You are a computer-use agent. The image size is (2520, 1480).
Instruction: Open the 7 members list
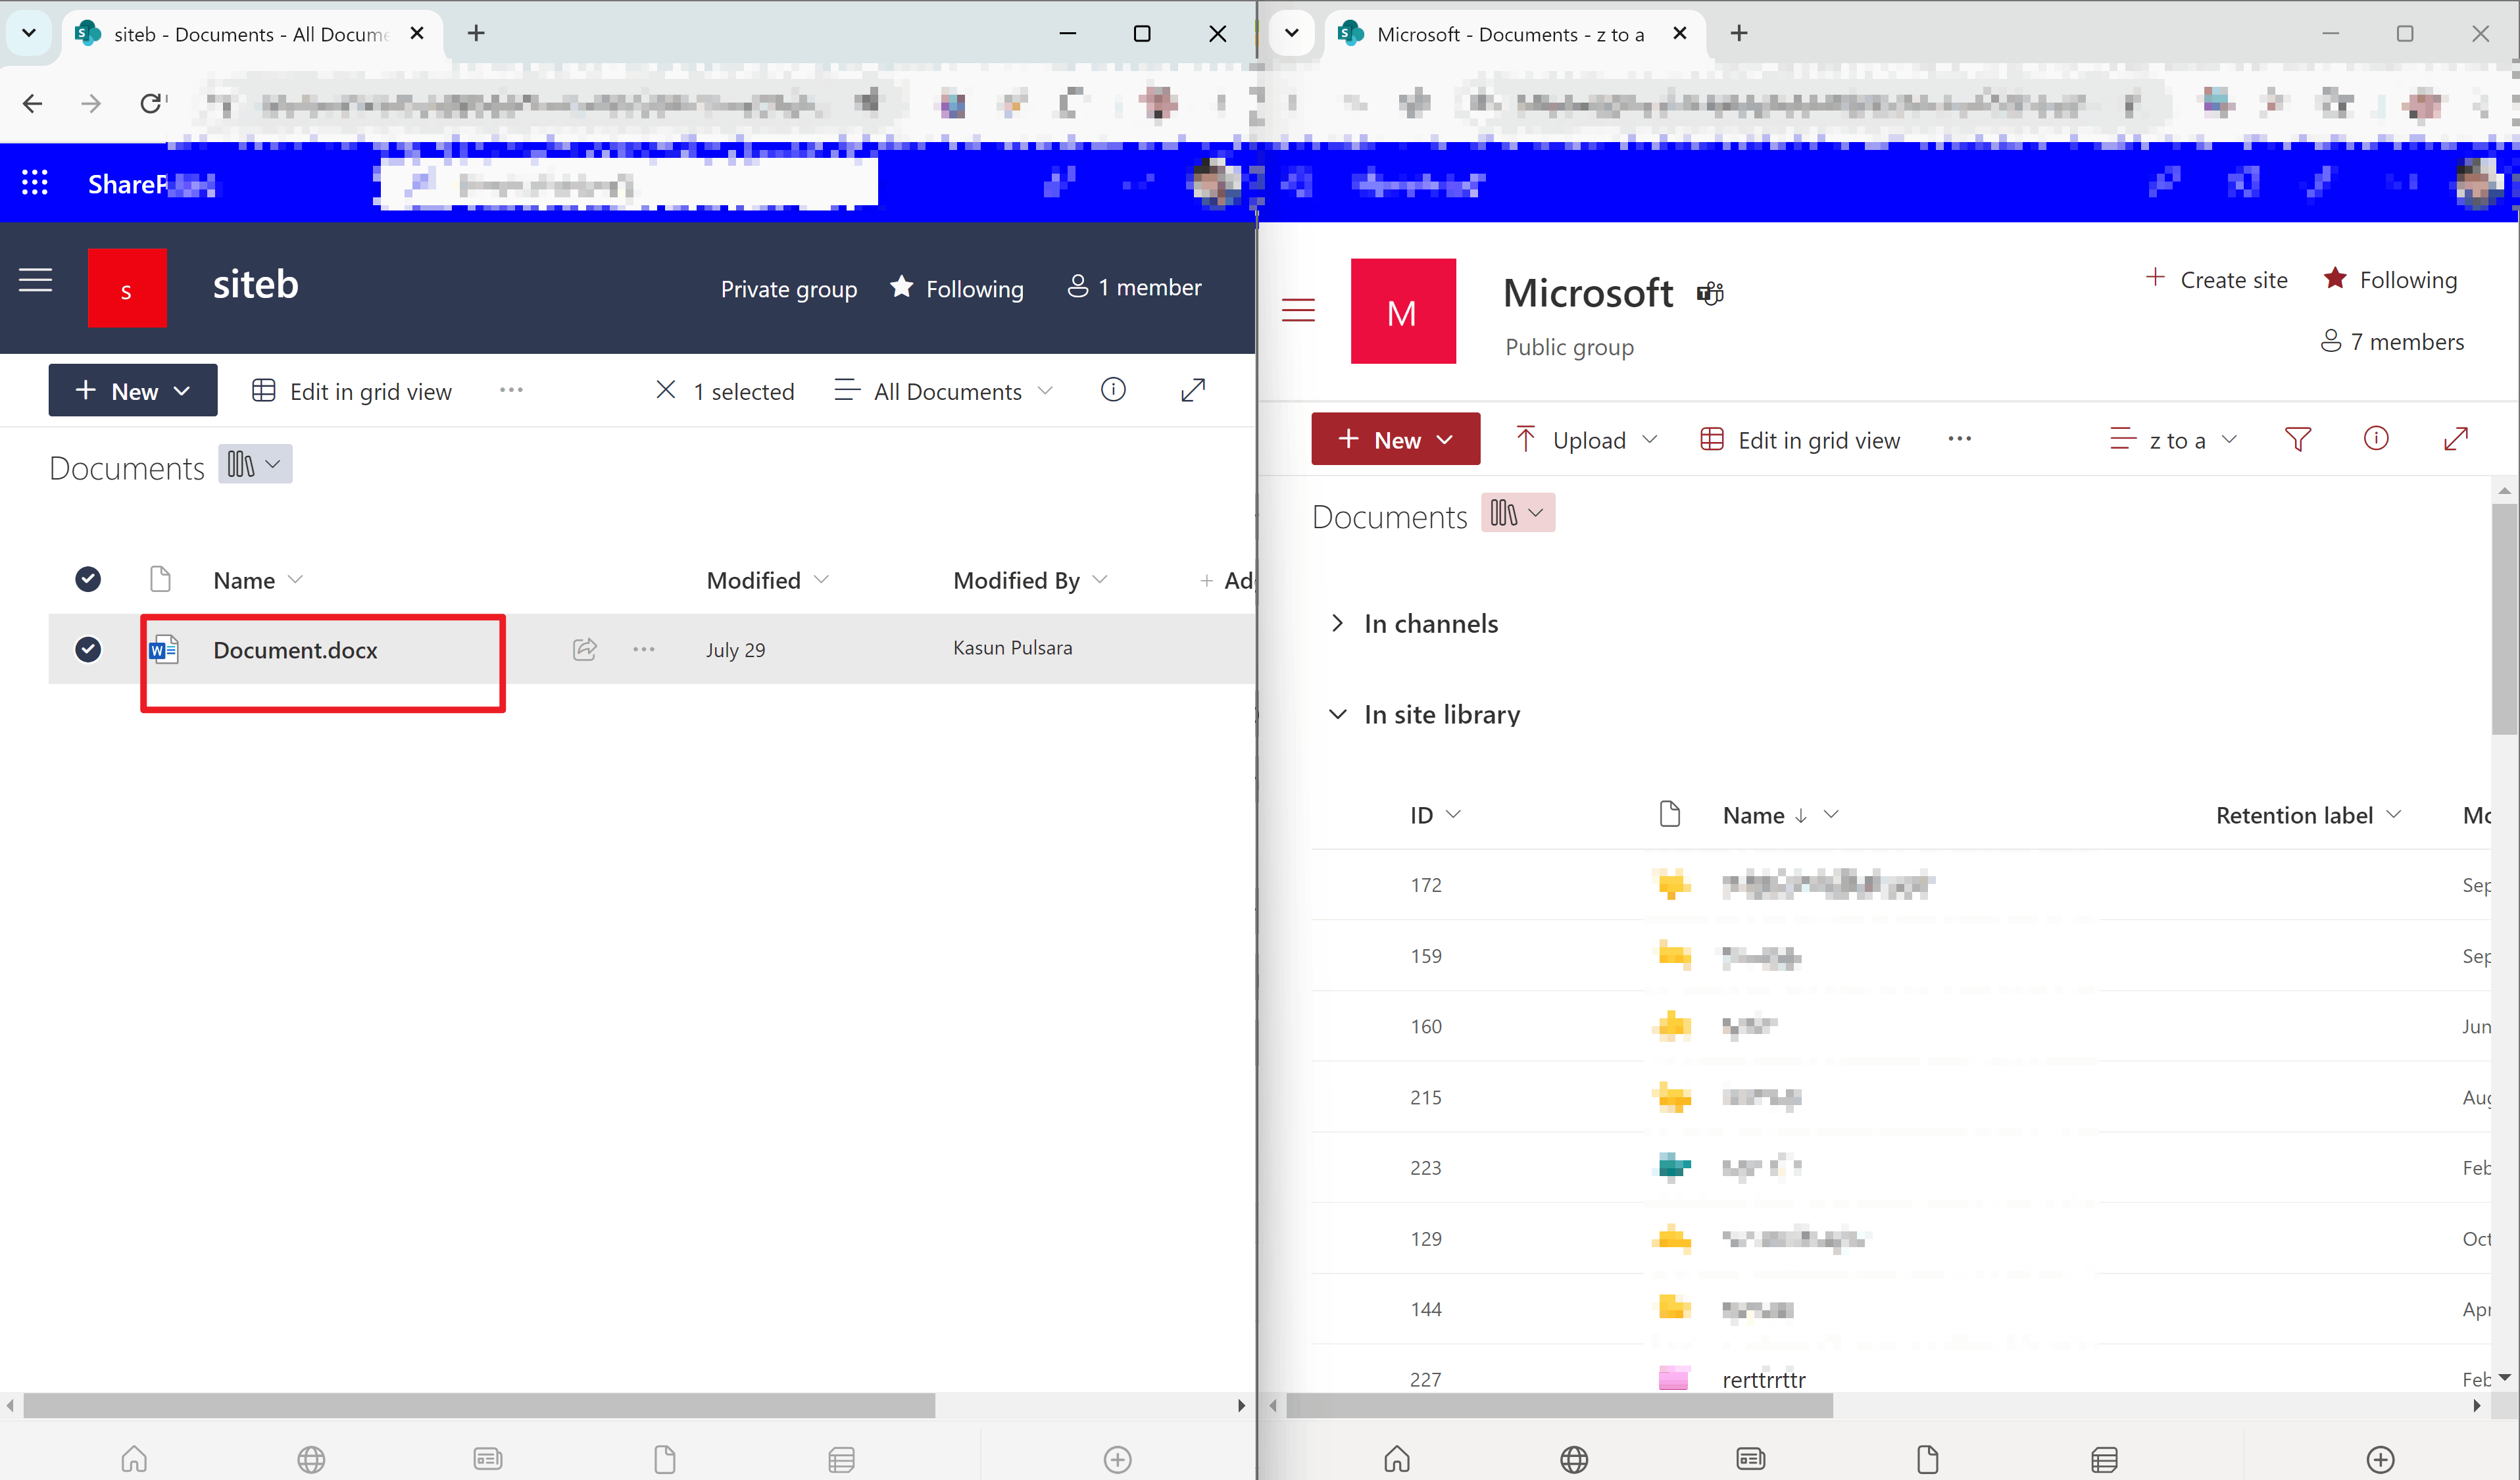(2392, 341)
